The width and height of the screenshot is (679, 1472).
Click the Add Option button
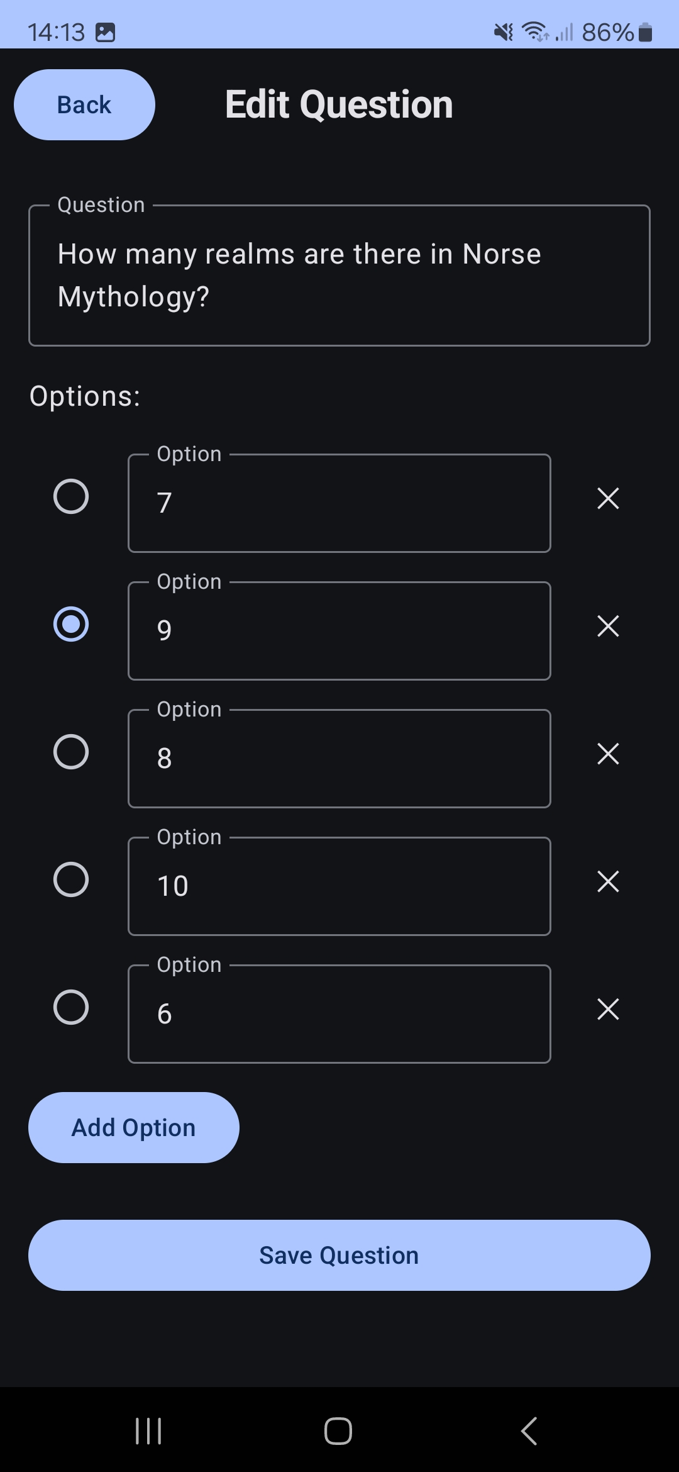click(134, 1127)
